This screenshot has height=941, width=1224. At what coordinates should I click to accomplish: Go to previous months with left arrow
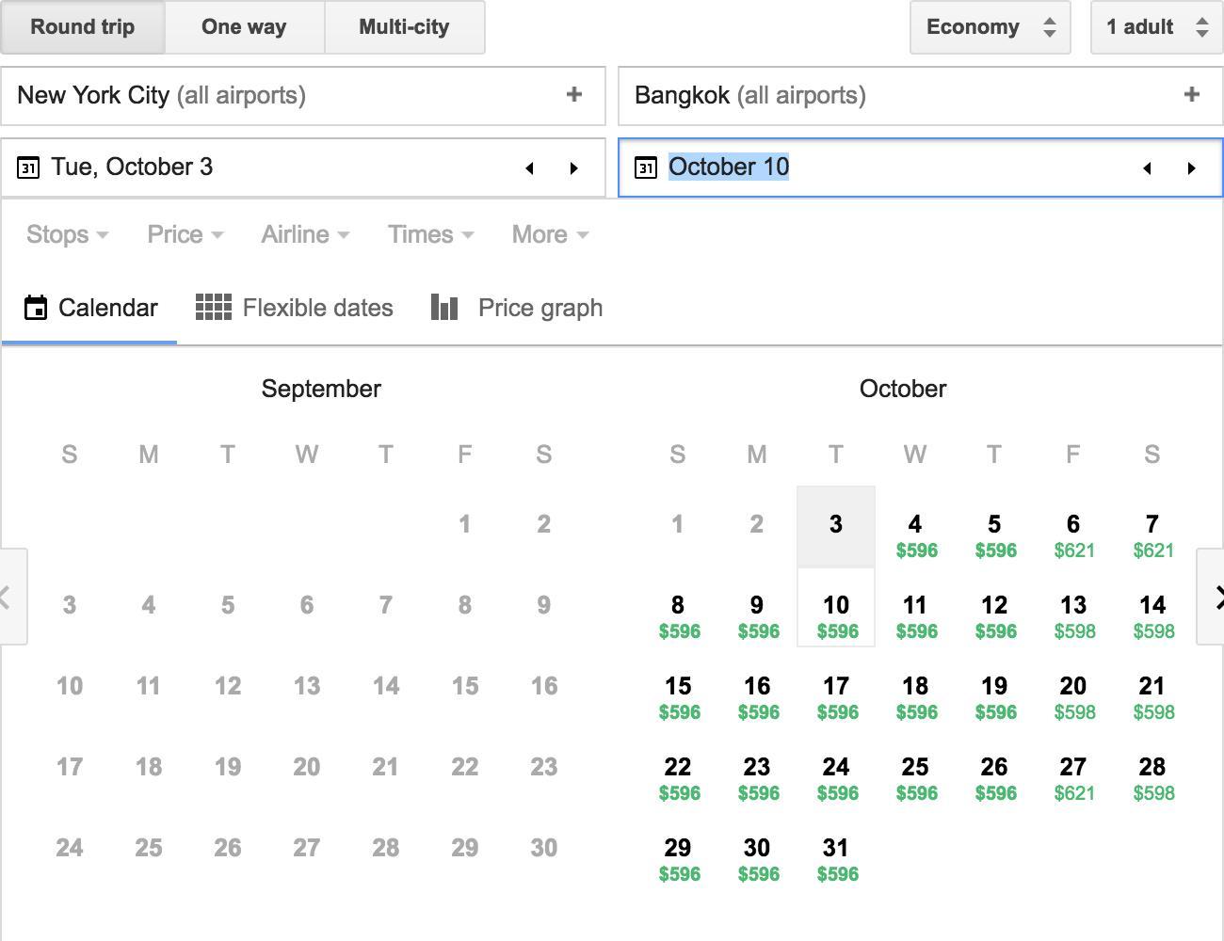[11, 597]
